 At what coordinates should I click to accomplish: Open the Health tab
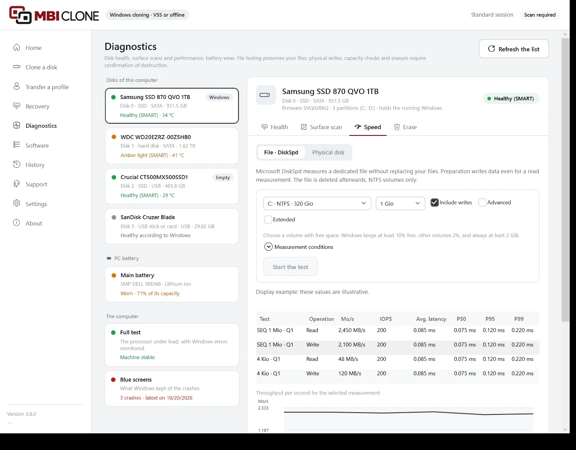[x=274, y=127]
